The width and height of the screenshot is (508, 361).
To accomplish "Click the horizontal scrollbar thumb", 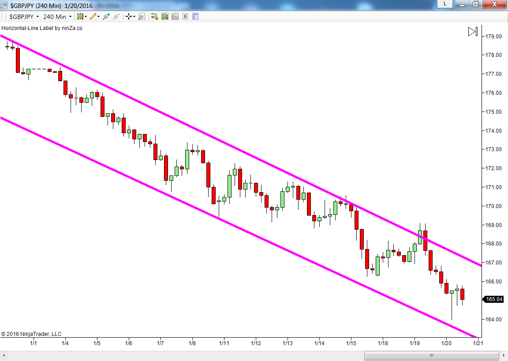I will click(432, 356).
